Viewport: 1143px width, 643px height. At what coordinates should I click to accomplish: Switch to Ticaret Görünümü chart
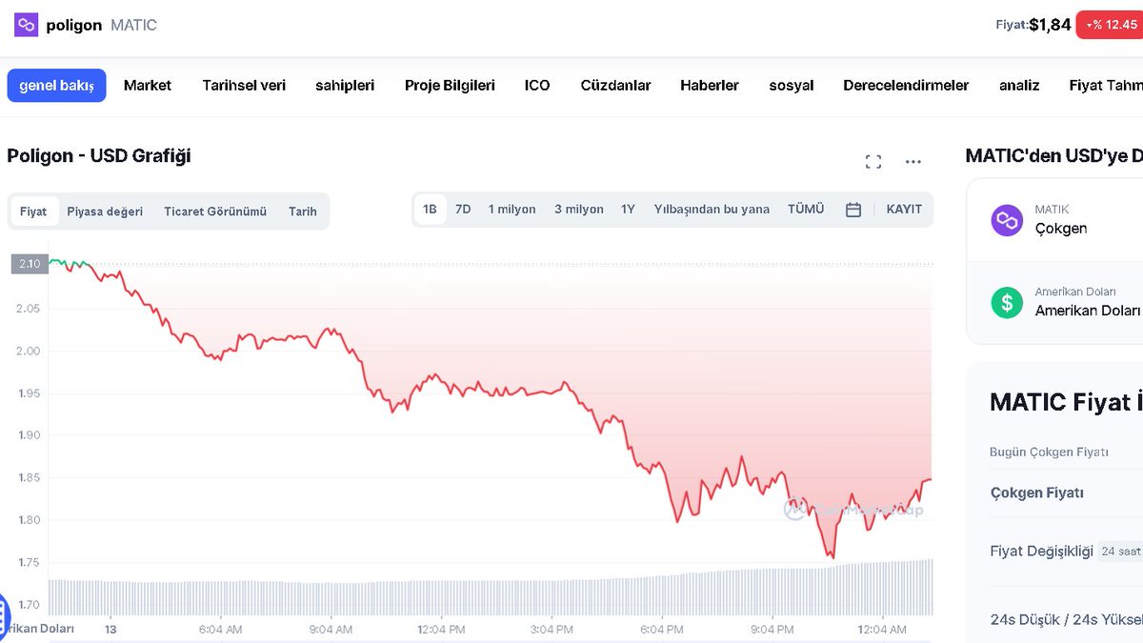215,211
